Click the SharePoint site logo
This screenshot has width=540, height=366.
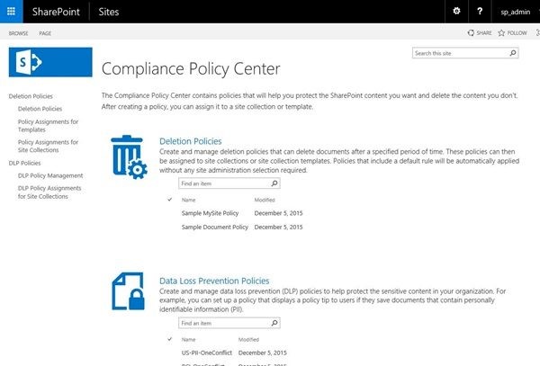coord(50,62)
